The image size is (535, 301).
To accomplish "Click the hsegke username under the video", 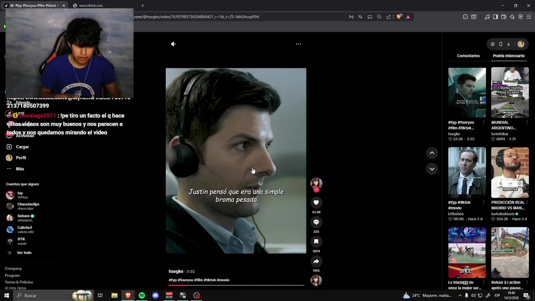I will click(x=176, y=271).
